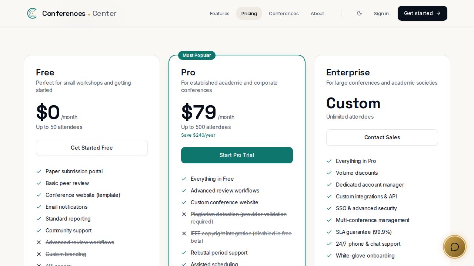Click the Contact Sales button
The width and height of the screenshot is (474, 266).
[382, 137]
